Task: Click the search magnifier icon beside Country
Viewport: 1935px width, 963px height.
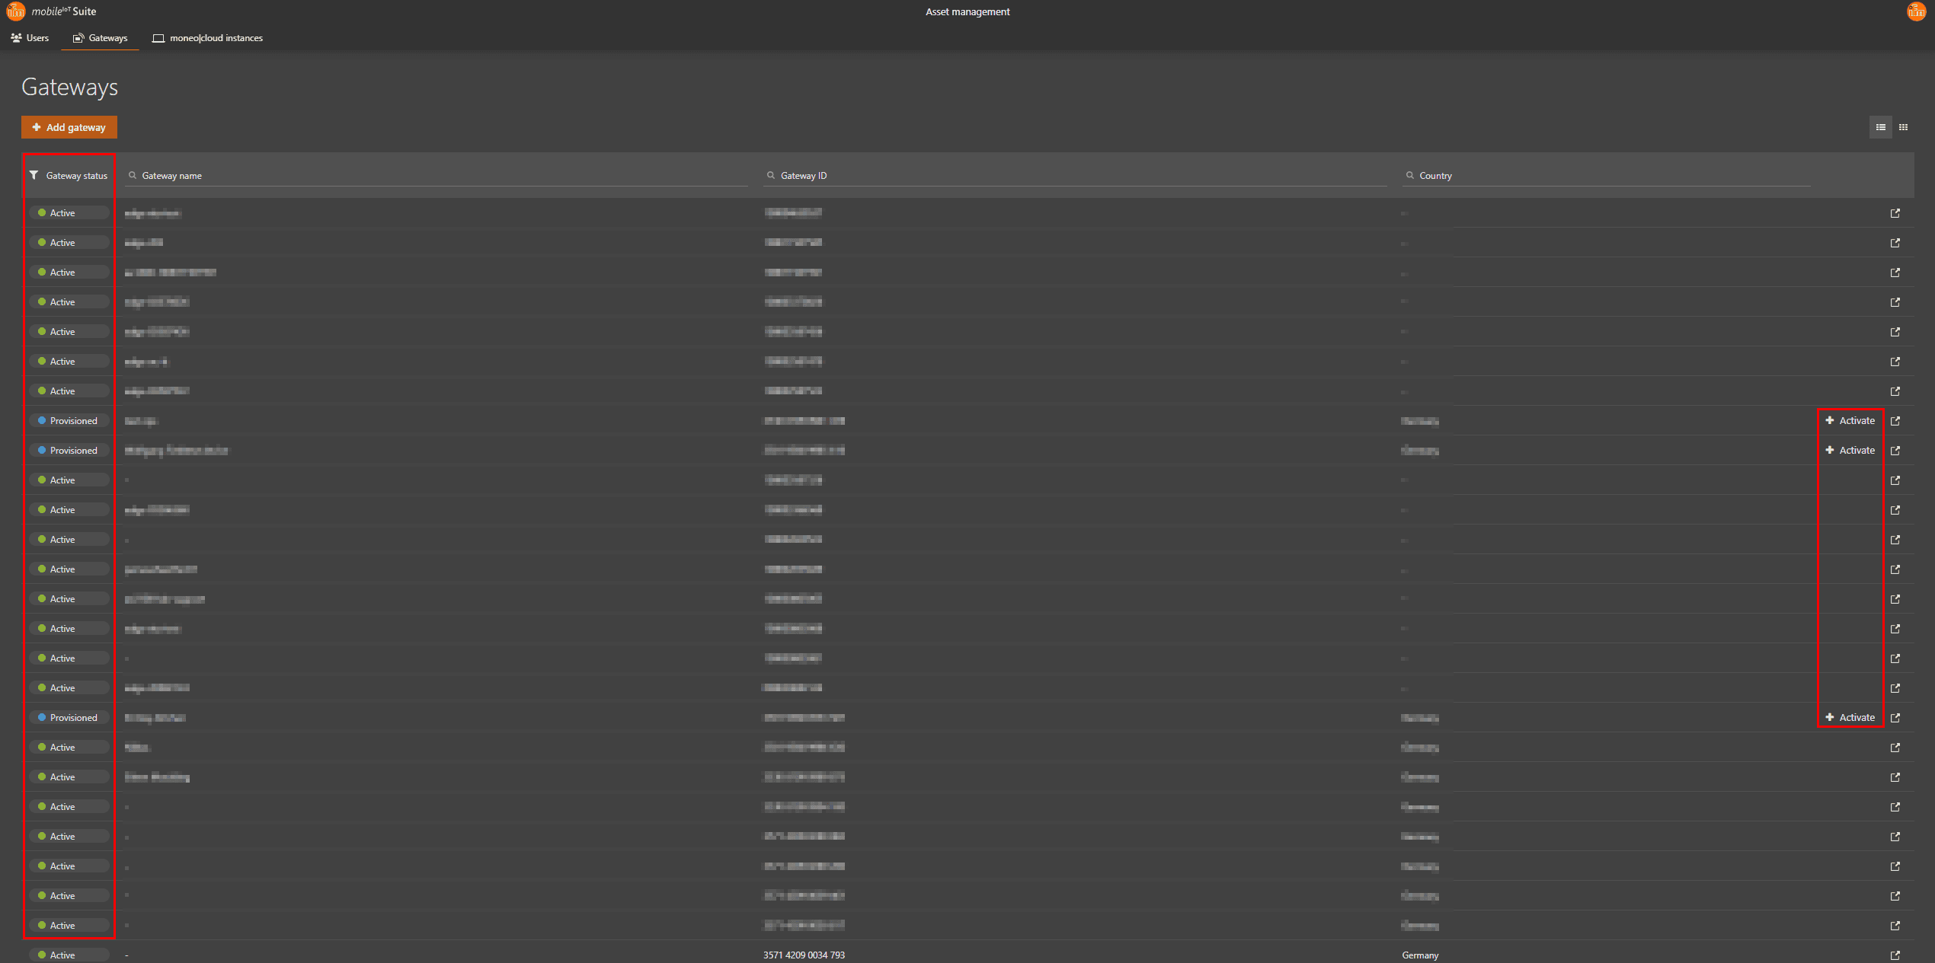Action: tap(1409, 176)
